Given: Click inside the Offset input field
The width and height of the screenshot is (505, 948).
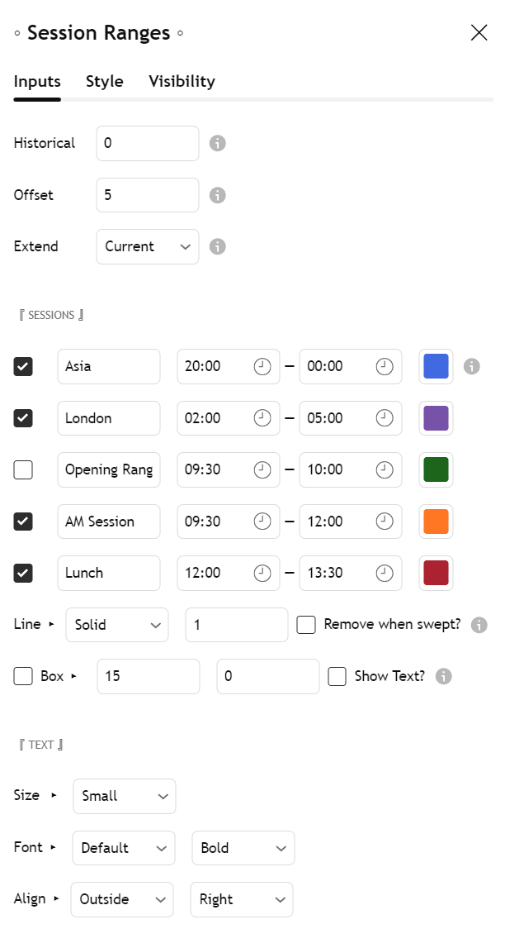Looking at the screenshot, I should (x=147, y=195).
